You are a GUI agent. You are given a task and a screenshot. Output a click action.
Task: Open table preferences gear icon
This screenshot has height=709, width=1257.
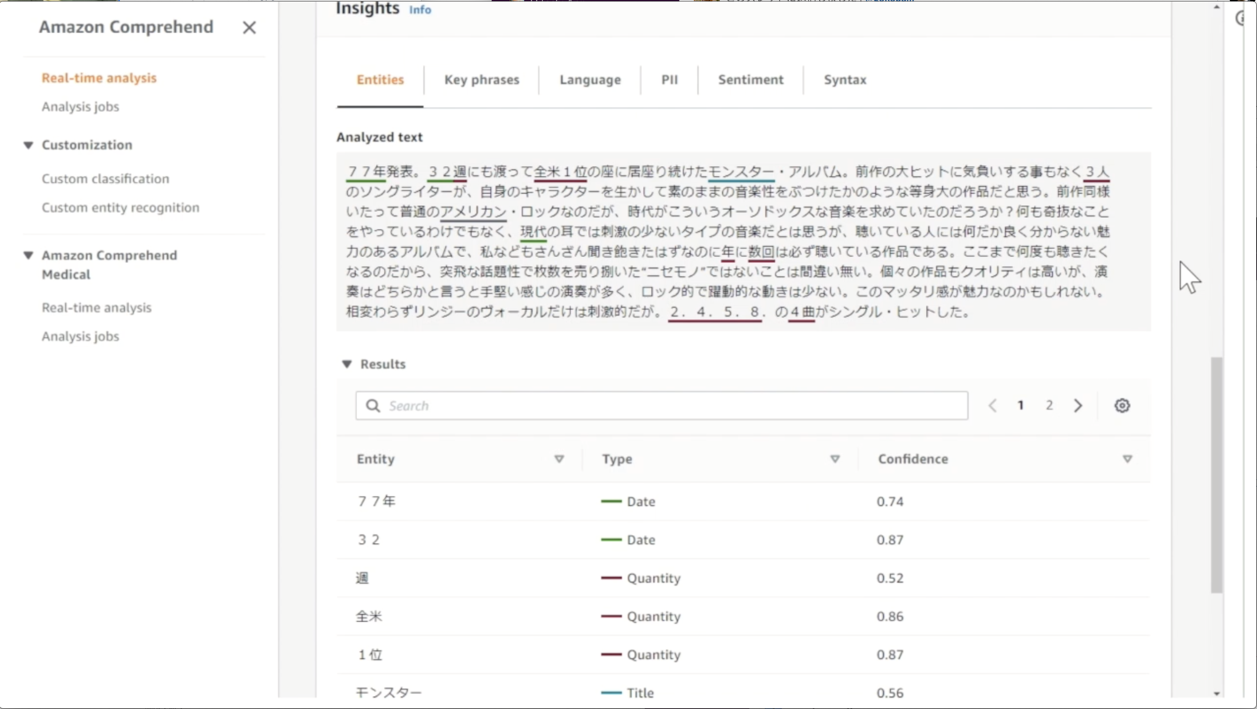(1122, 405)
